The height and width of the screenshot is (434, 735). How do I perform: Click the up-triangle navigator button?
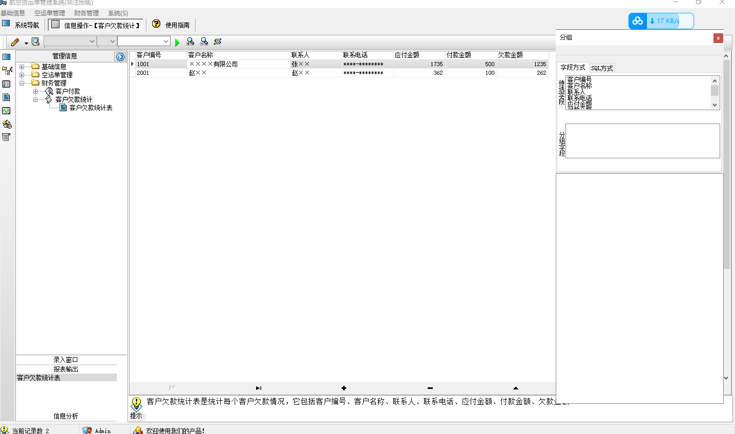515,388
